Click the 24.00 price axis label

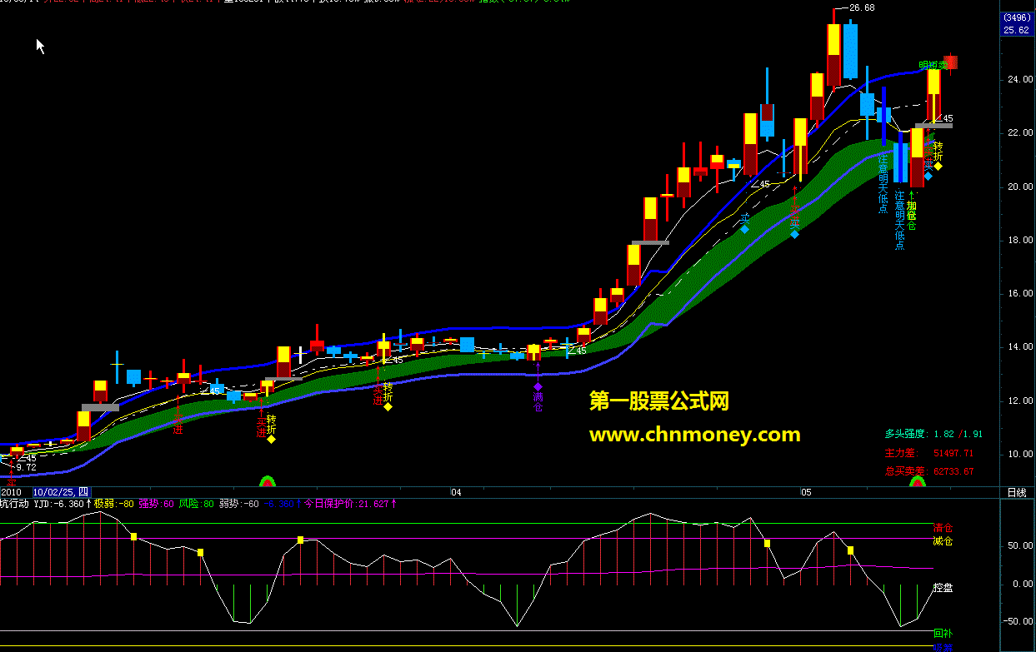click(x=1018, y=80)
